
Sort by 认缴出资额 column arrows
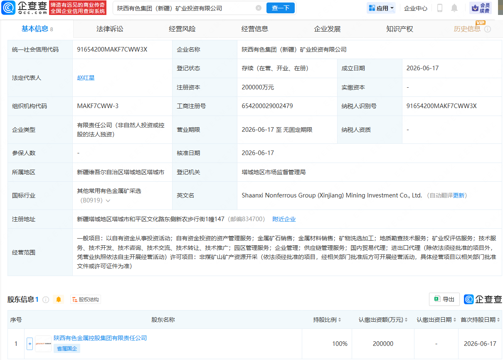coord(407,320)
